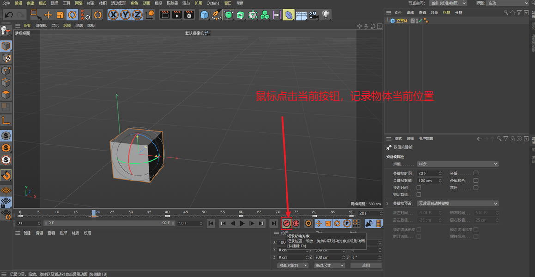Screen dimensions: 535x277
Task: Click the 应用 button
Action: (366, 265)
